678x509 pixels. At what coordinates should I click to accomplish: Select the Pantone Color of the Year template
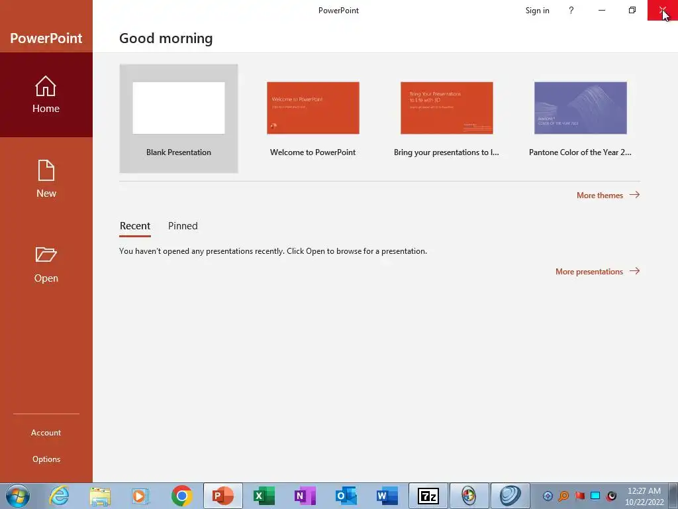pyautogui.click(x=580, y=119)
